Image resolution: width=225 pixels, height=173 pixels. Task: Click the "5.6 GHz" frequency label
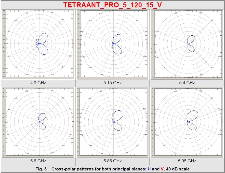pos(38,161)
